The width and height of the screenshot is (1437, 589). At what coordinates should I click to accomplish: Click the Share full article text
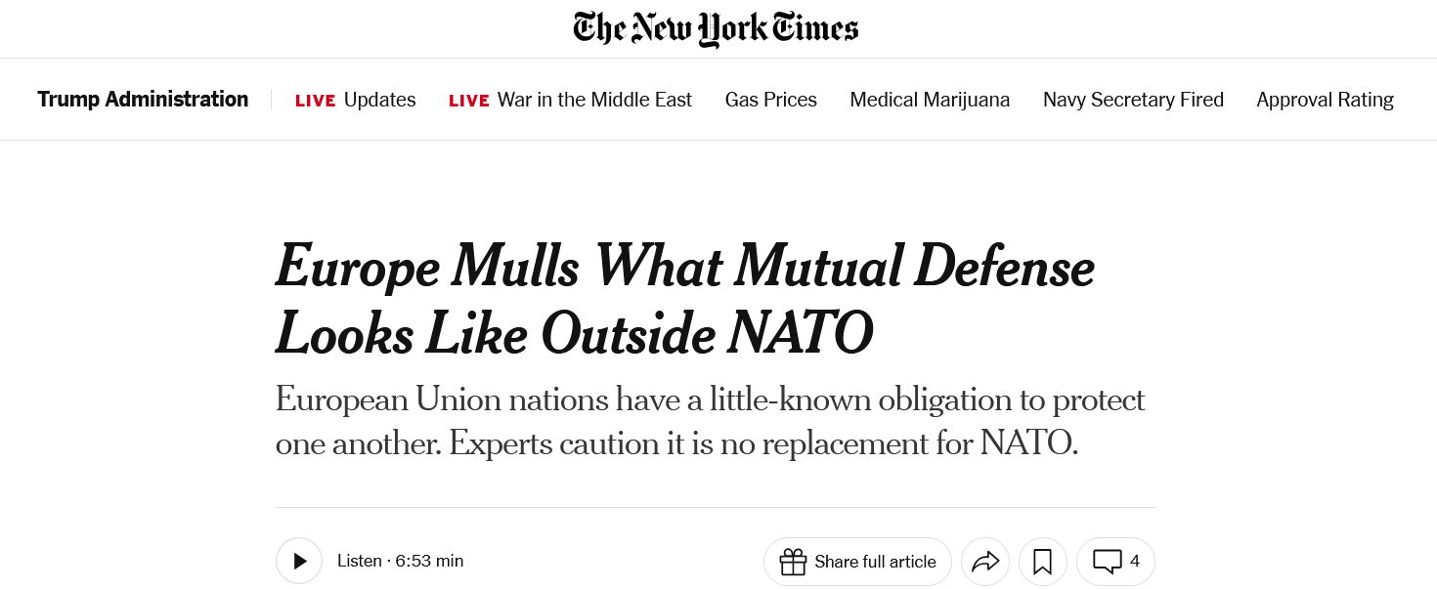coord(875,562)
